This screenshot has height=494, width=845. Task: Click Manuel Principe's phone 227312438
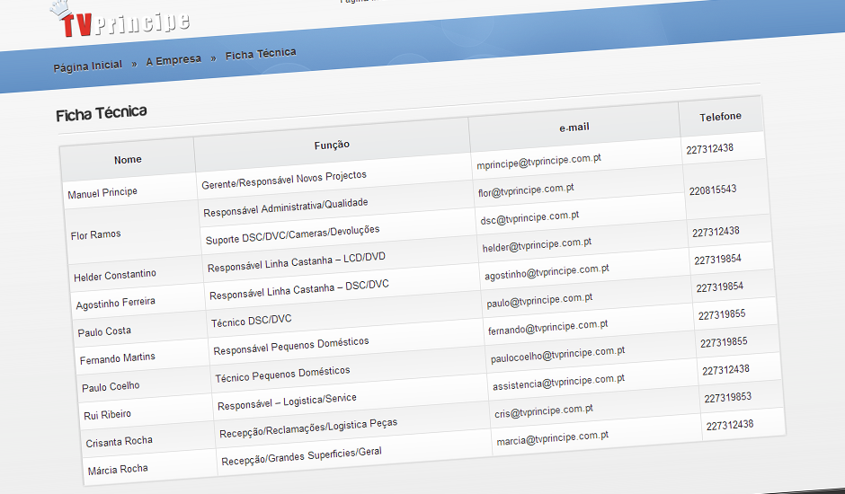(x=709, y=149)
